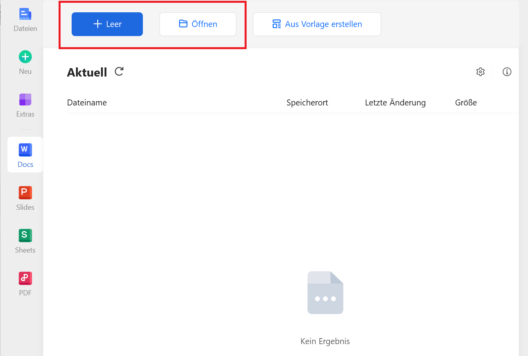
Task: Click the Öffnen button
Action: [198, 24]
